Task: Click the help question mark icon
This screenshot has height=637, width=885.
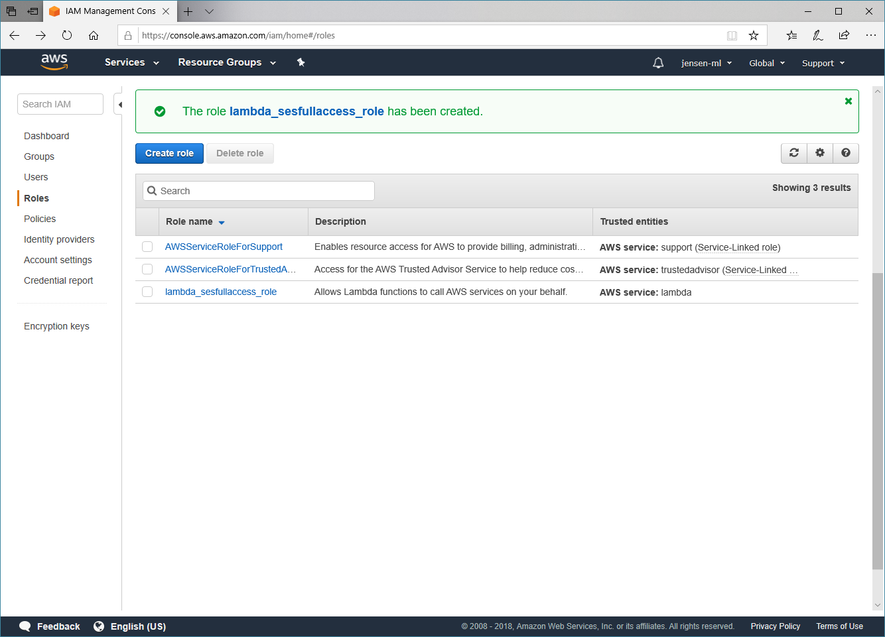Action: [x=846, y=153]
